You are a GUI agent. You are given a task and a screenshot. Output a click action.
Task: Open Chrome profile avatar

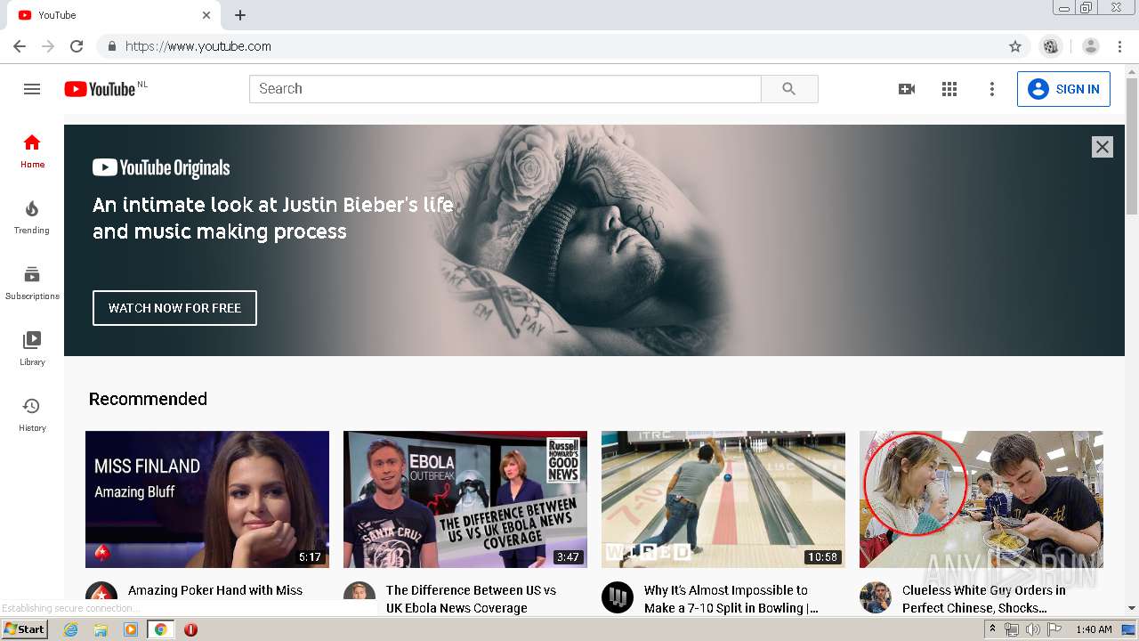[1091, 46]
